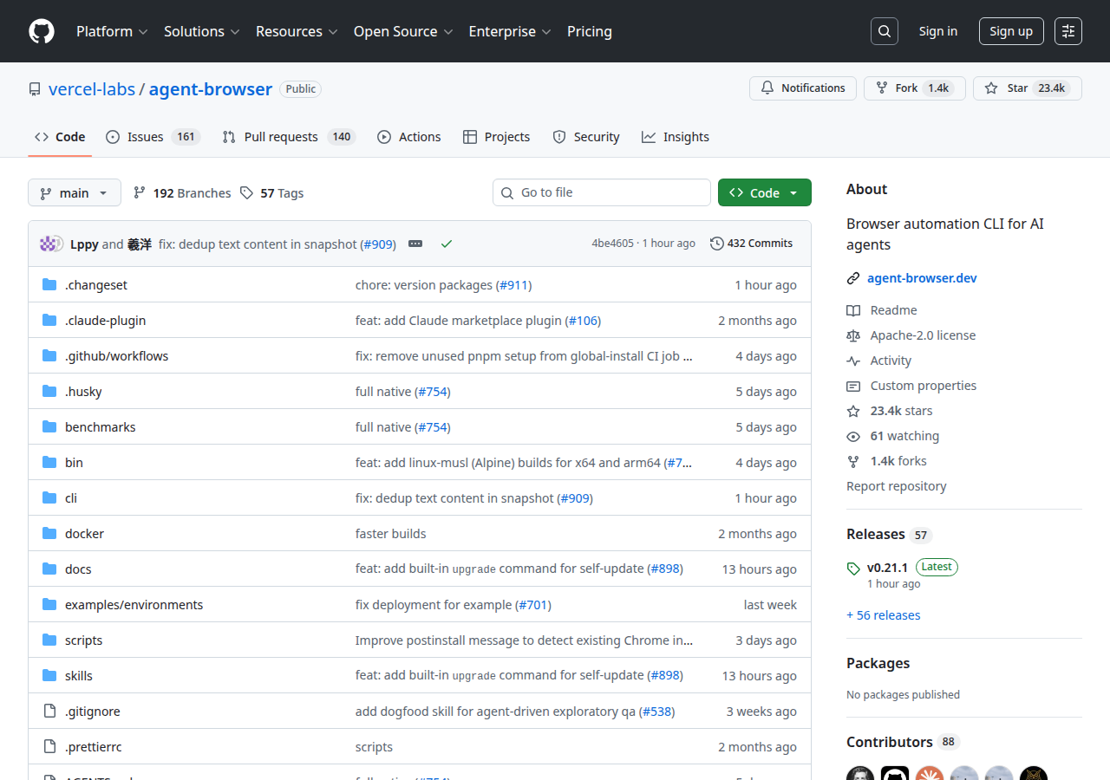The width and height of the screenshot is (1110, 780).
Task: Click the Fork icon button
Action: click(880, 88)
